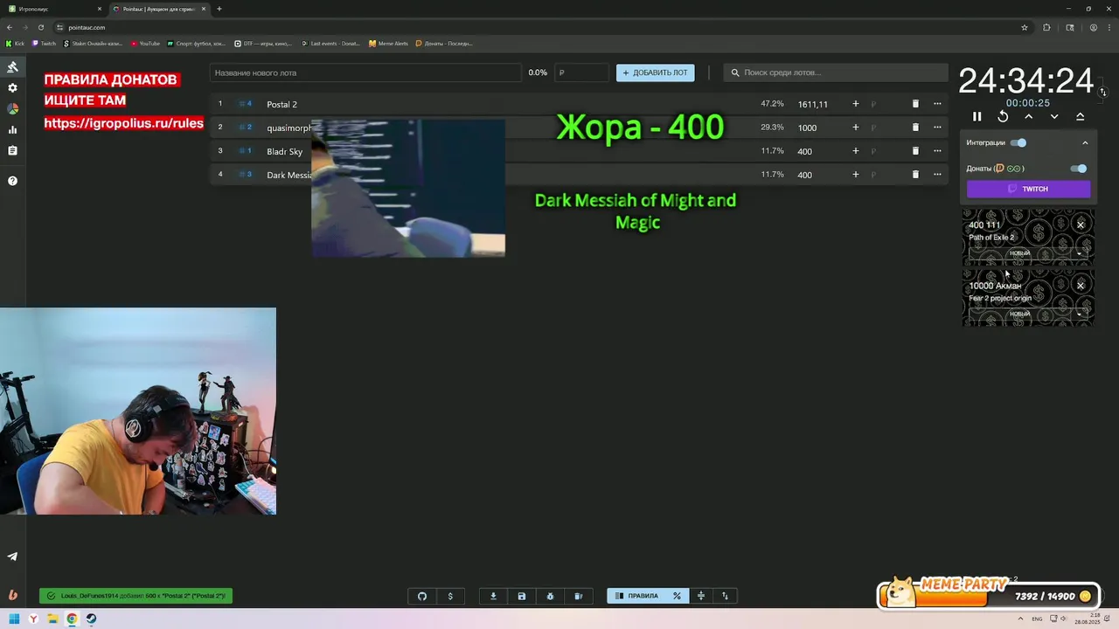
Task: Click the lot search field
Action: point(836,73)
